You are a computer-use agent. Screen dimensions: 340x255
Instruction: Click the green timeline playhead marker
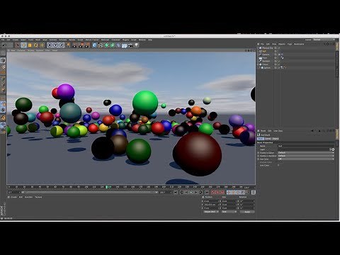tap(108, 187)
